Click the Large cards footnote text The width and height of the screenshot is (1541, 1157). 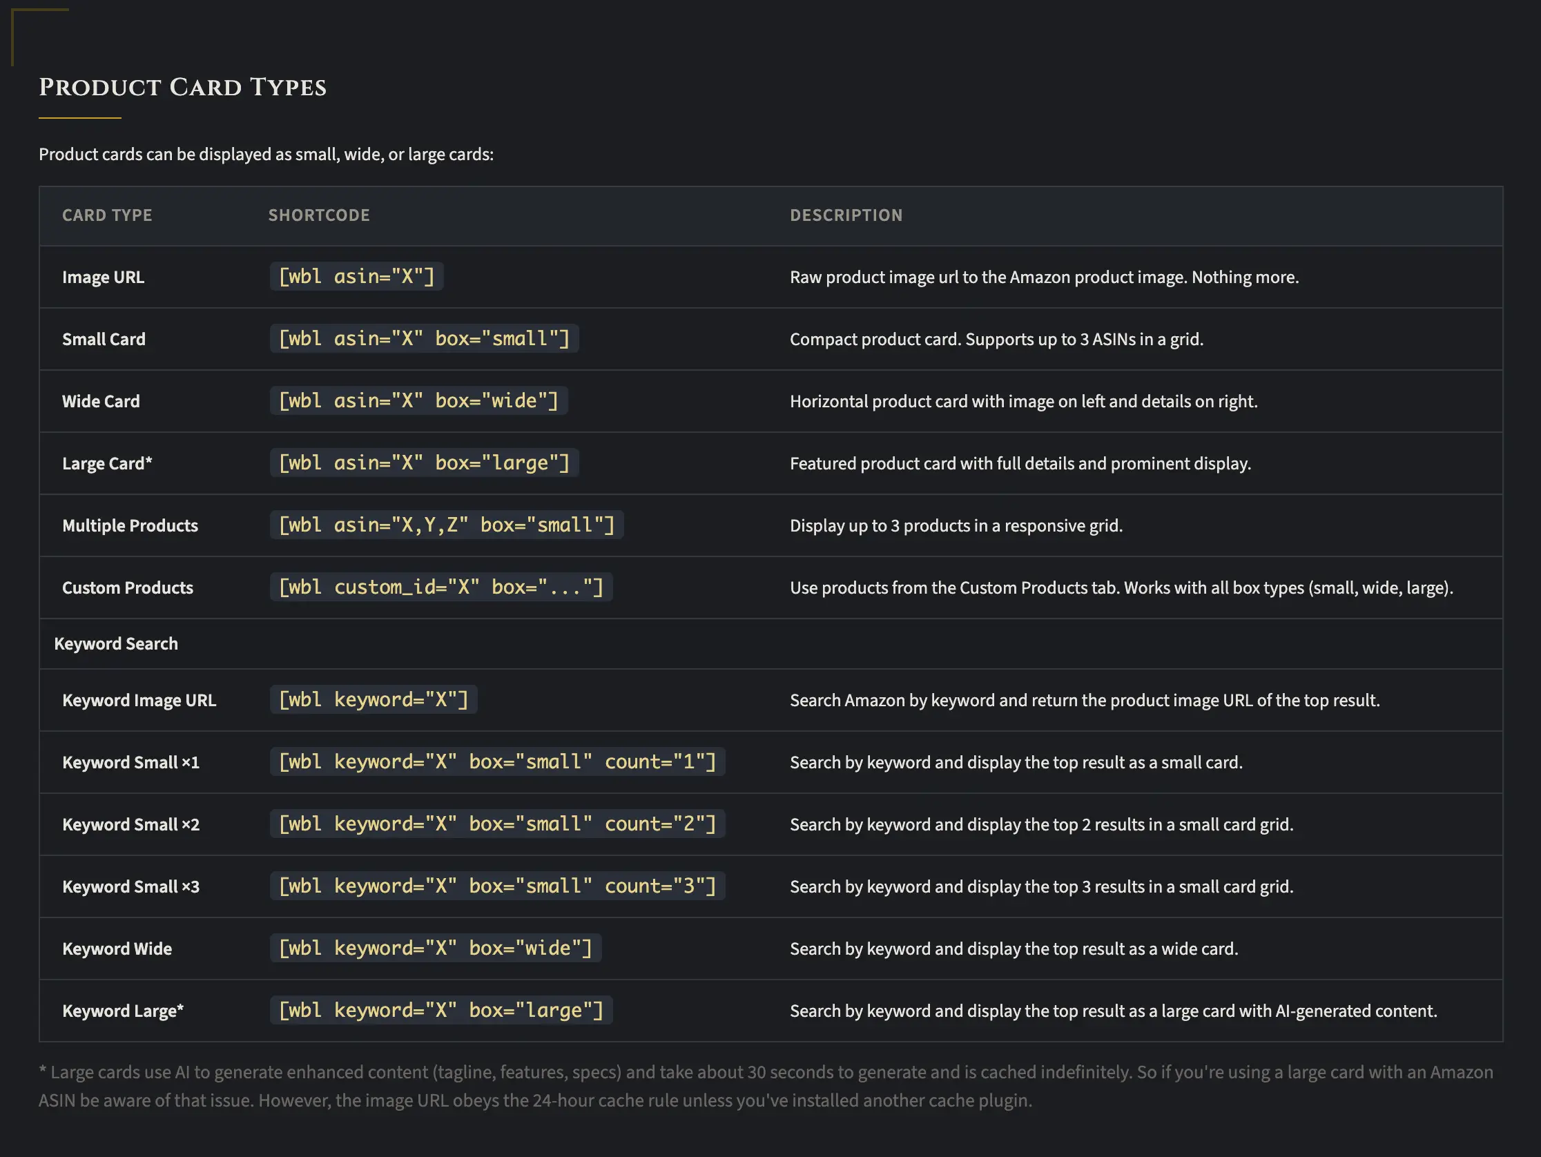coord(765,1086)
